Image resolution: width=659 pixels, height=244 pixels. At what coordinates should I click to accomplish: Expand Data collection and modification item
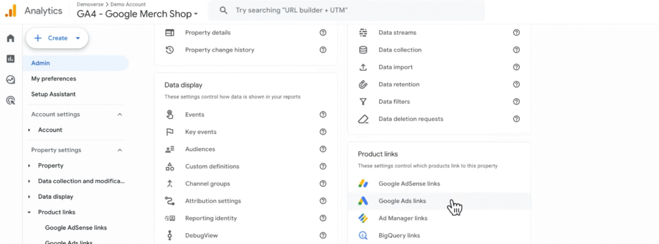[x=30, y=182]
